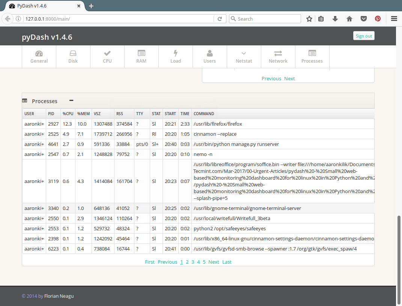
Task: Collapse the Processes panel with minus control
Action: tap(71, 100)
